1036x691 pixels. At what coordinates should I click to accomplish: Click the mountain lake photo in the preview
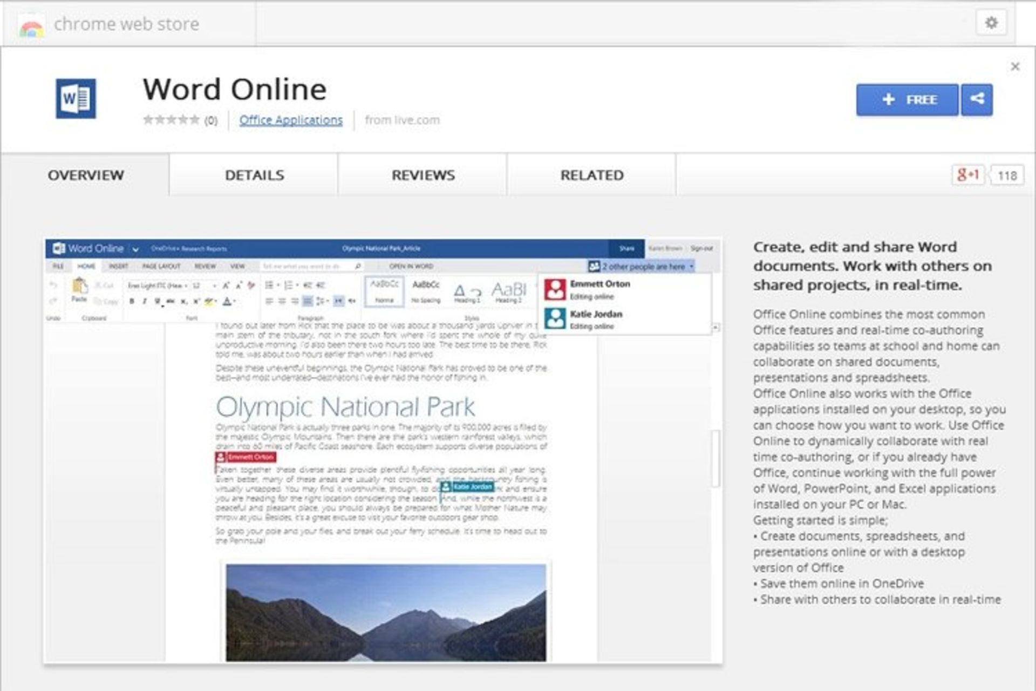386,613
